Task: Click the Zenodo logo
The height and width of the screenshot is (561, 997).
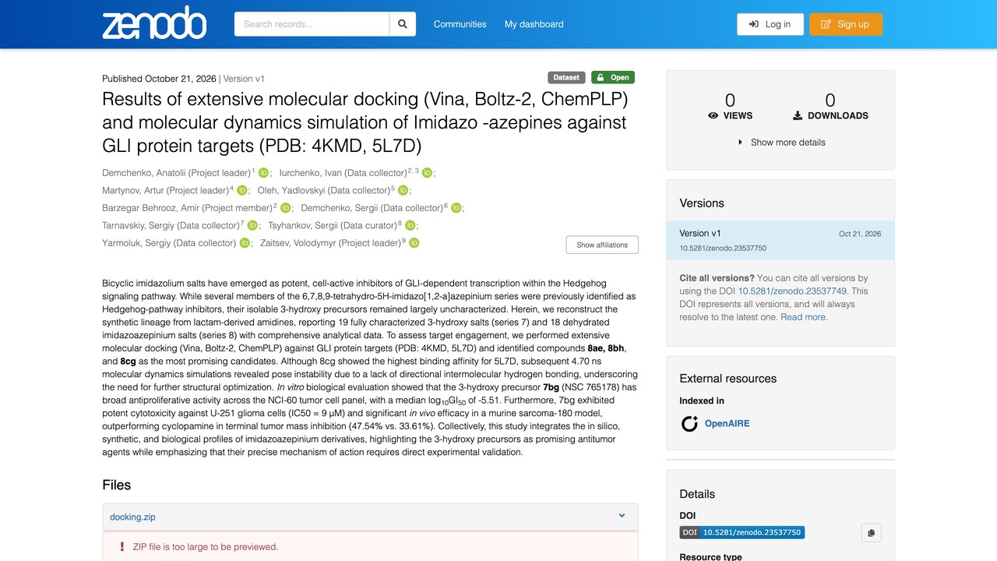Action: 154,23
